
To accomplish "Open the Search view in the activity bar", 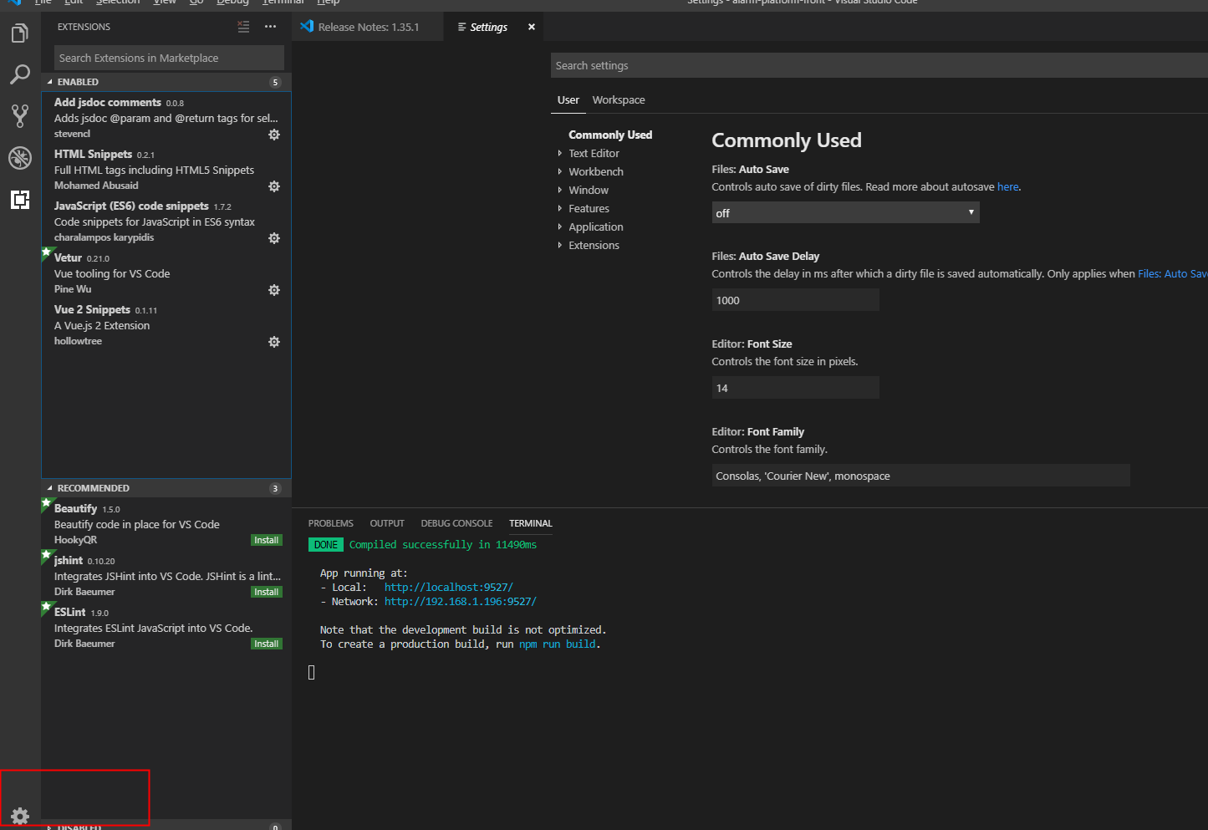I will tap(20, 74).
